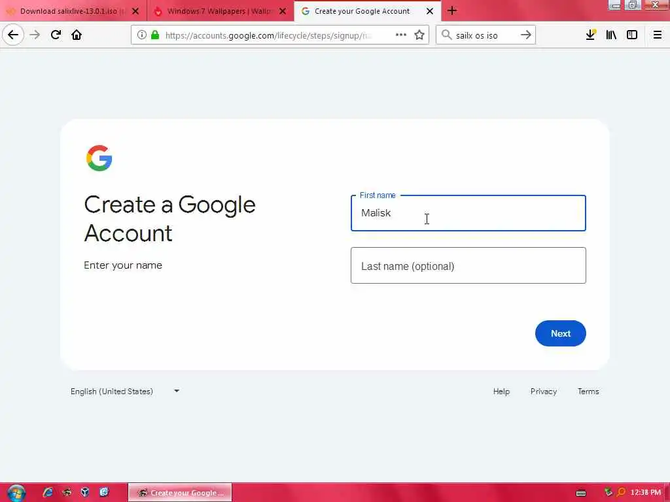Click the Create a Google Account heading
670x502 pixels.
point(169,218)
